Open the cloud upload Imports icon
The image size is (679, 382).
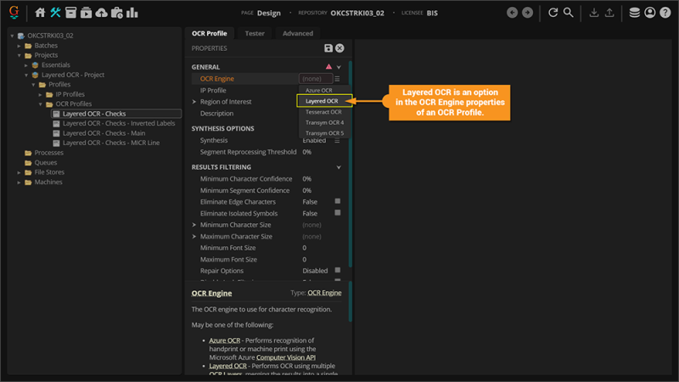(101, 13)
